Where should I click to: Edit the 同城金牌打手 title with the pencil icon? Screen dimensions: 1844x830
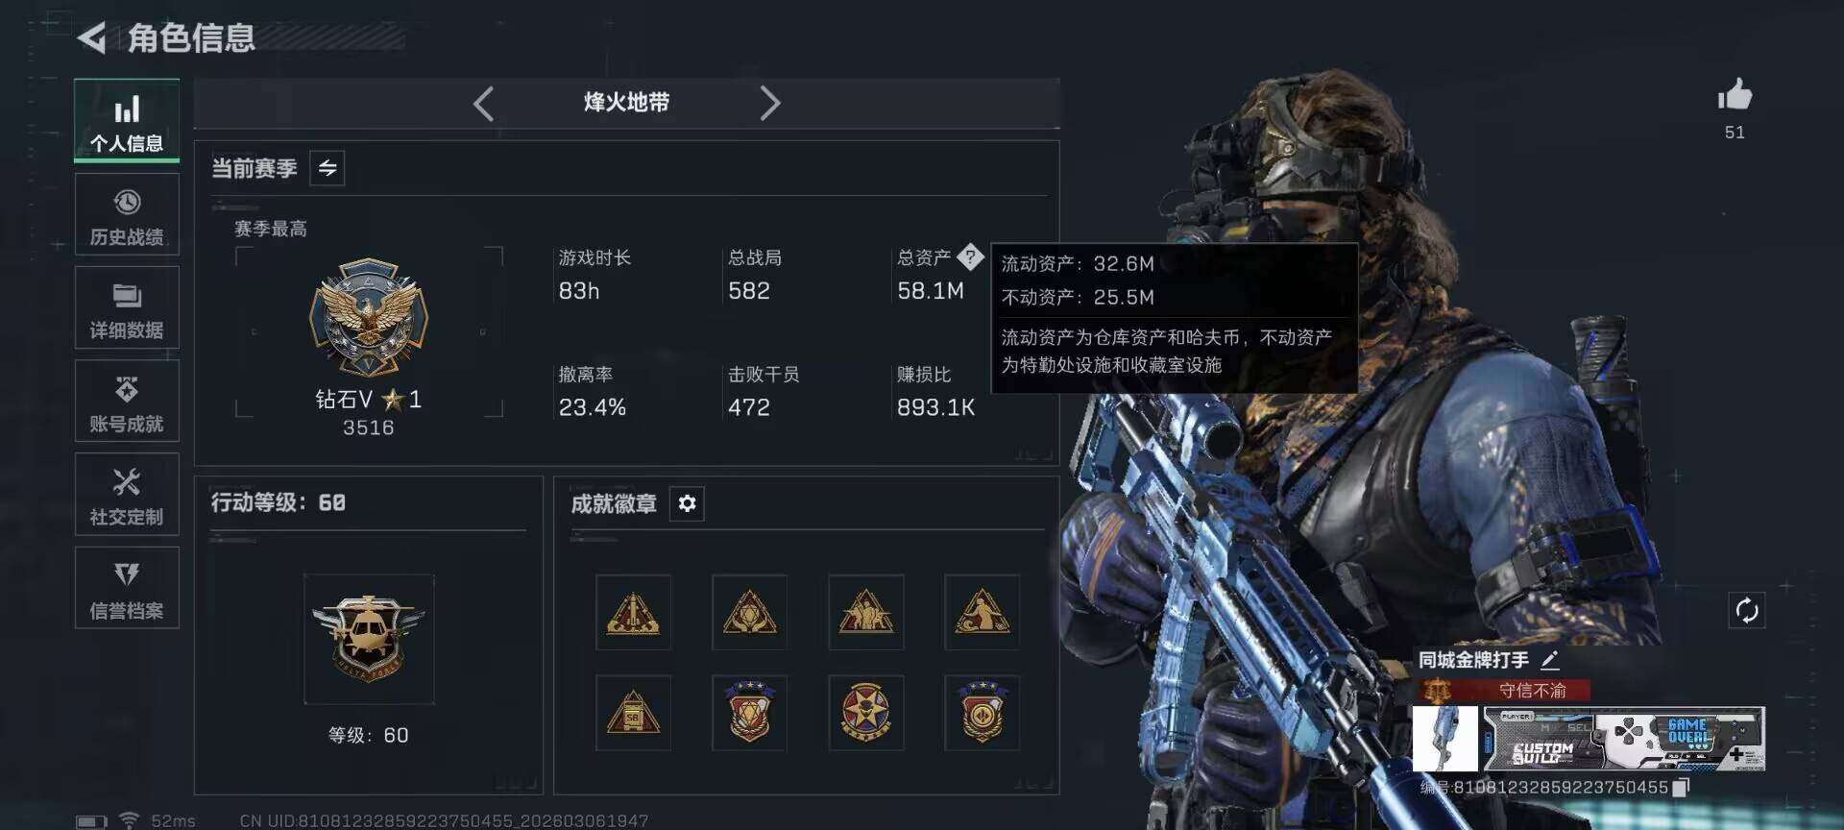(1549, 660)
